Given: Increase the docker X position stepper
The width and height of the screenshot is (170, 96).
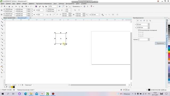Looking at the screenshot, I should coord(149,24).
